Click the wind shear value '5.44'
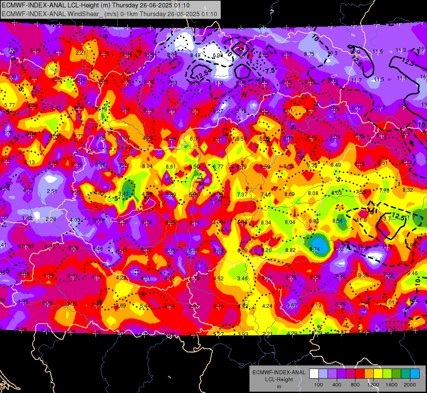Image resolution: width=427 pixels, height=393 pixels. (145, 306)
